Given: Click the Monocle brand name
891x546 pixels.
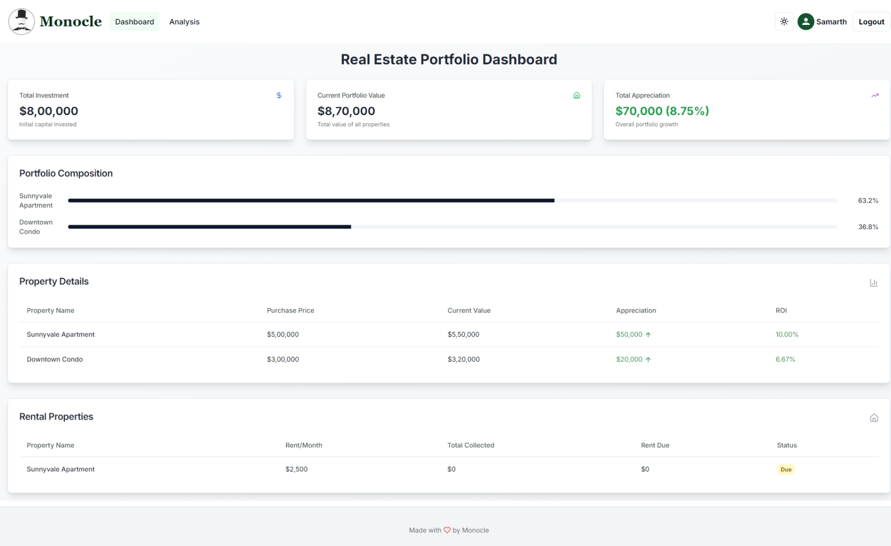Looking at the screenshot, I should point(71,21).
